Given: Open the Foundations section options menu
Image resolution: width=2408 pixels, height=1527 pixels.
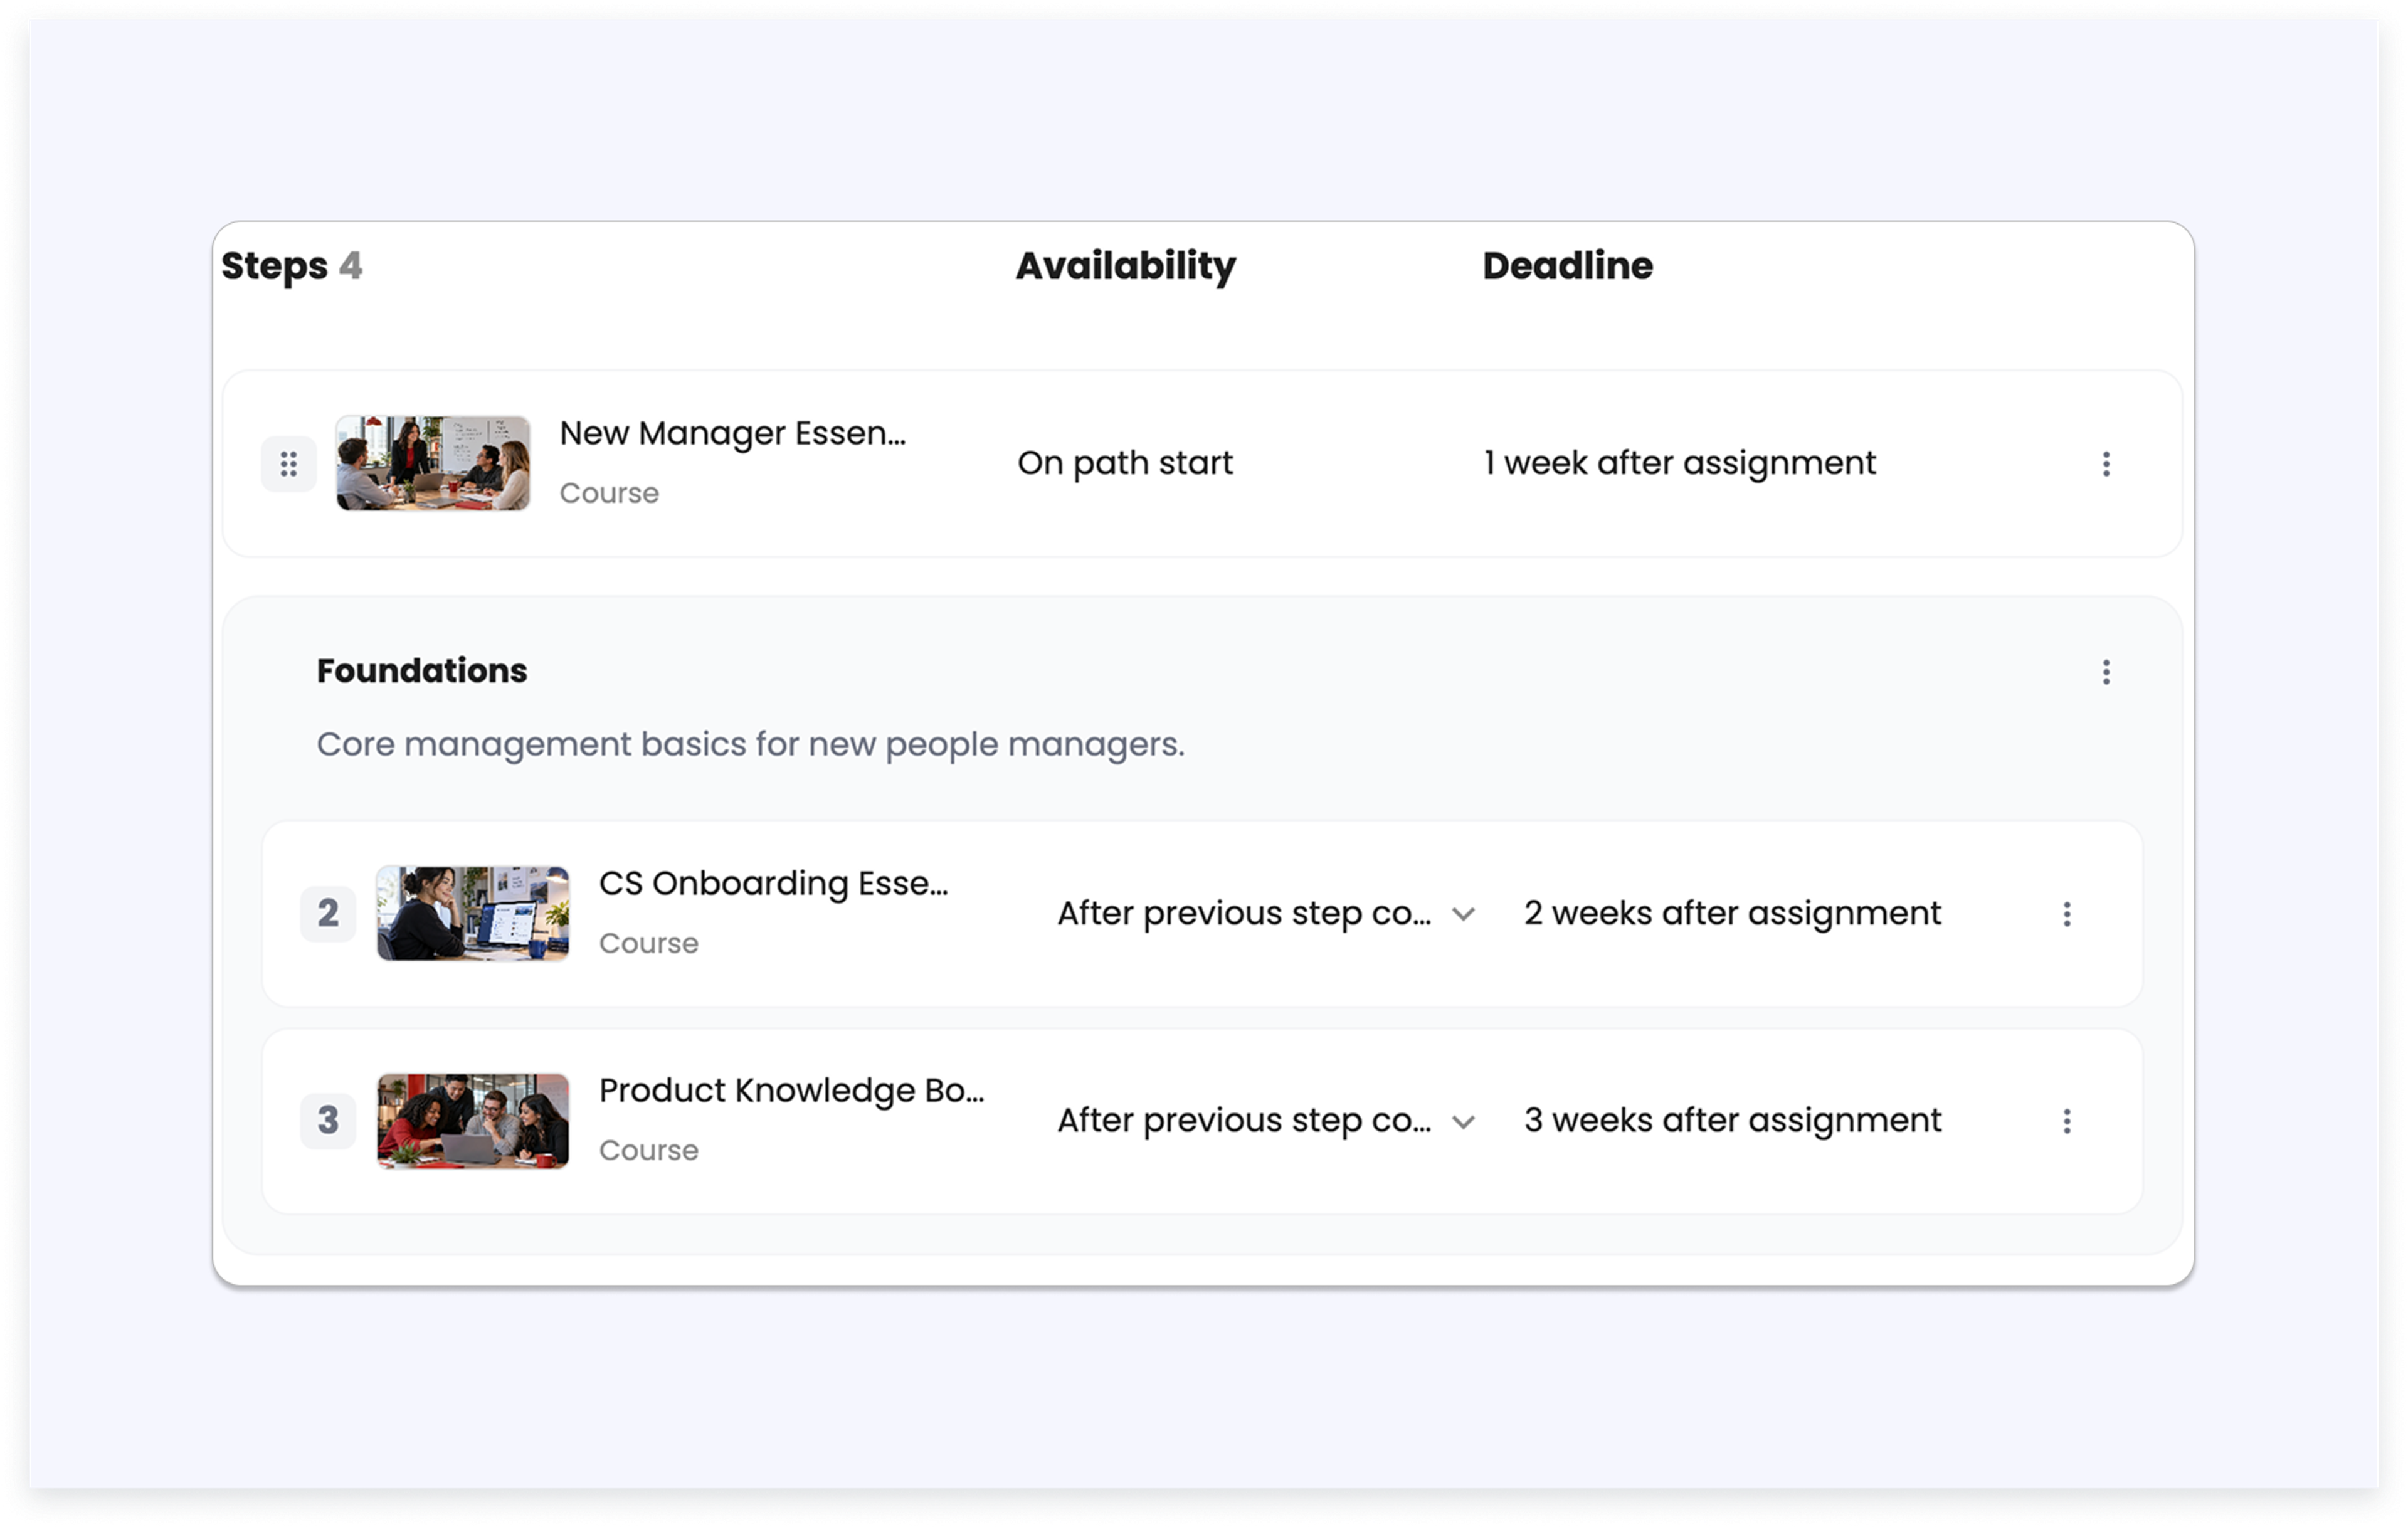Looking at the screenshot, I should [2106, 672].
